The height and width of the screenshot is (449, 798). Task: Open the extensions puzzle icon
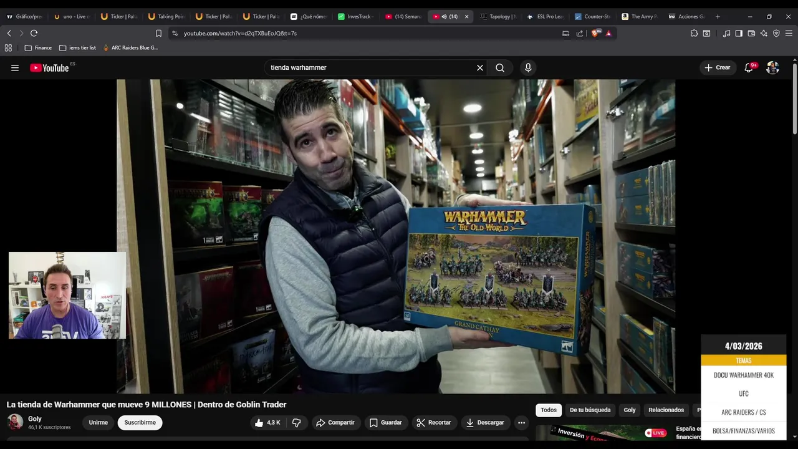point(694,33)
